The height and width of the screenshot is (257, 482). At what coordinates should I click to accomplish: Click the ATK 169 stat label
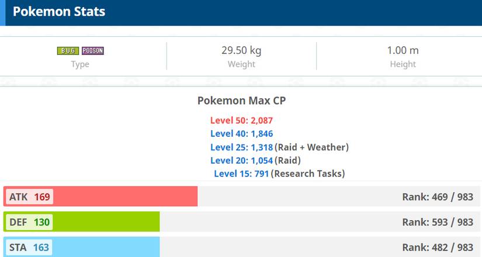[x=30, y=197]
